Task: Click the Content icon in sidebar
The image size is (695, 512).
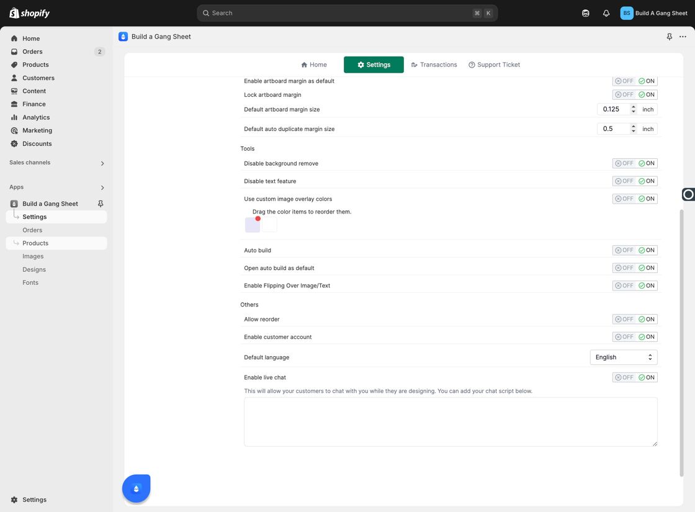Action: click(14, 91)
